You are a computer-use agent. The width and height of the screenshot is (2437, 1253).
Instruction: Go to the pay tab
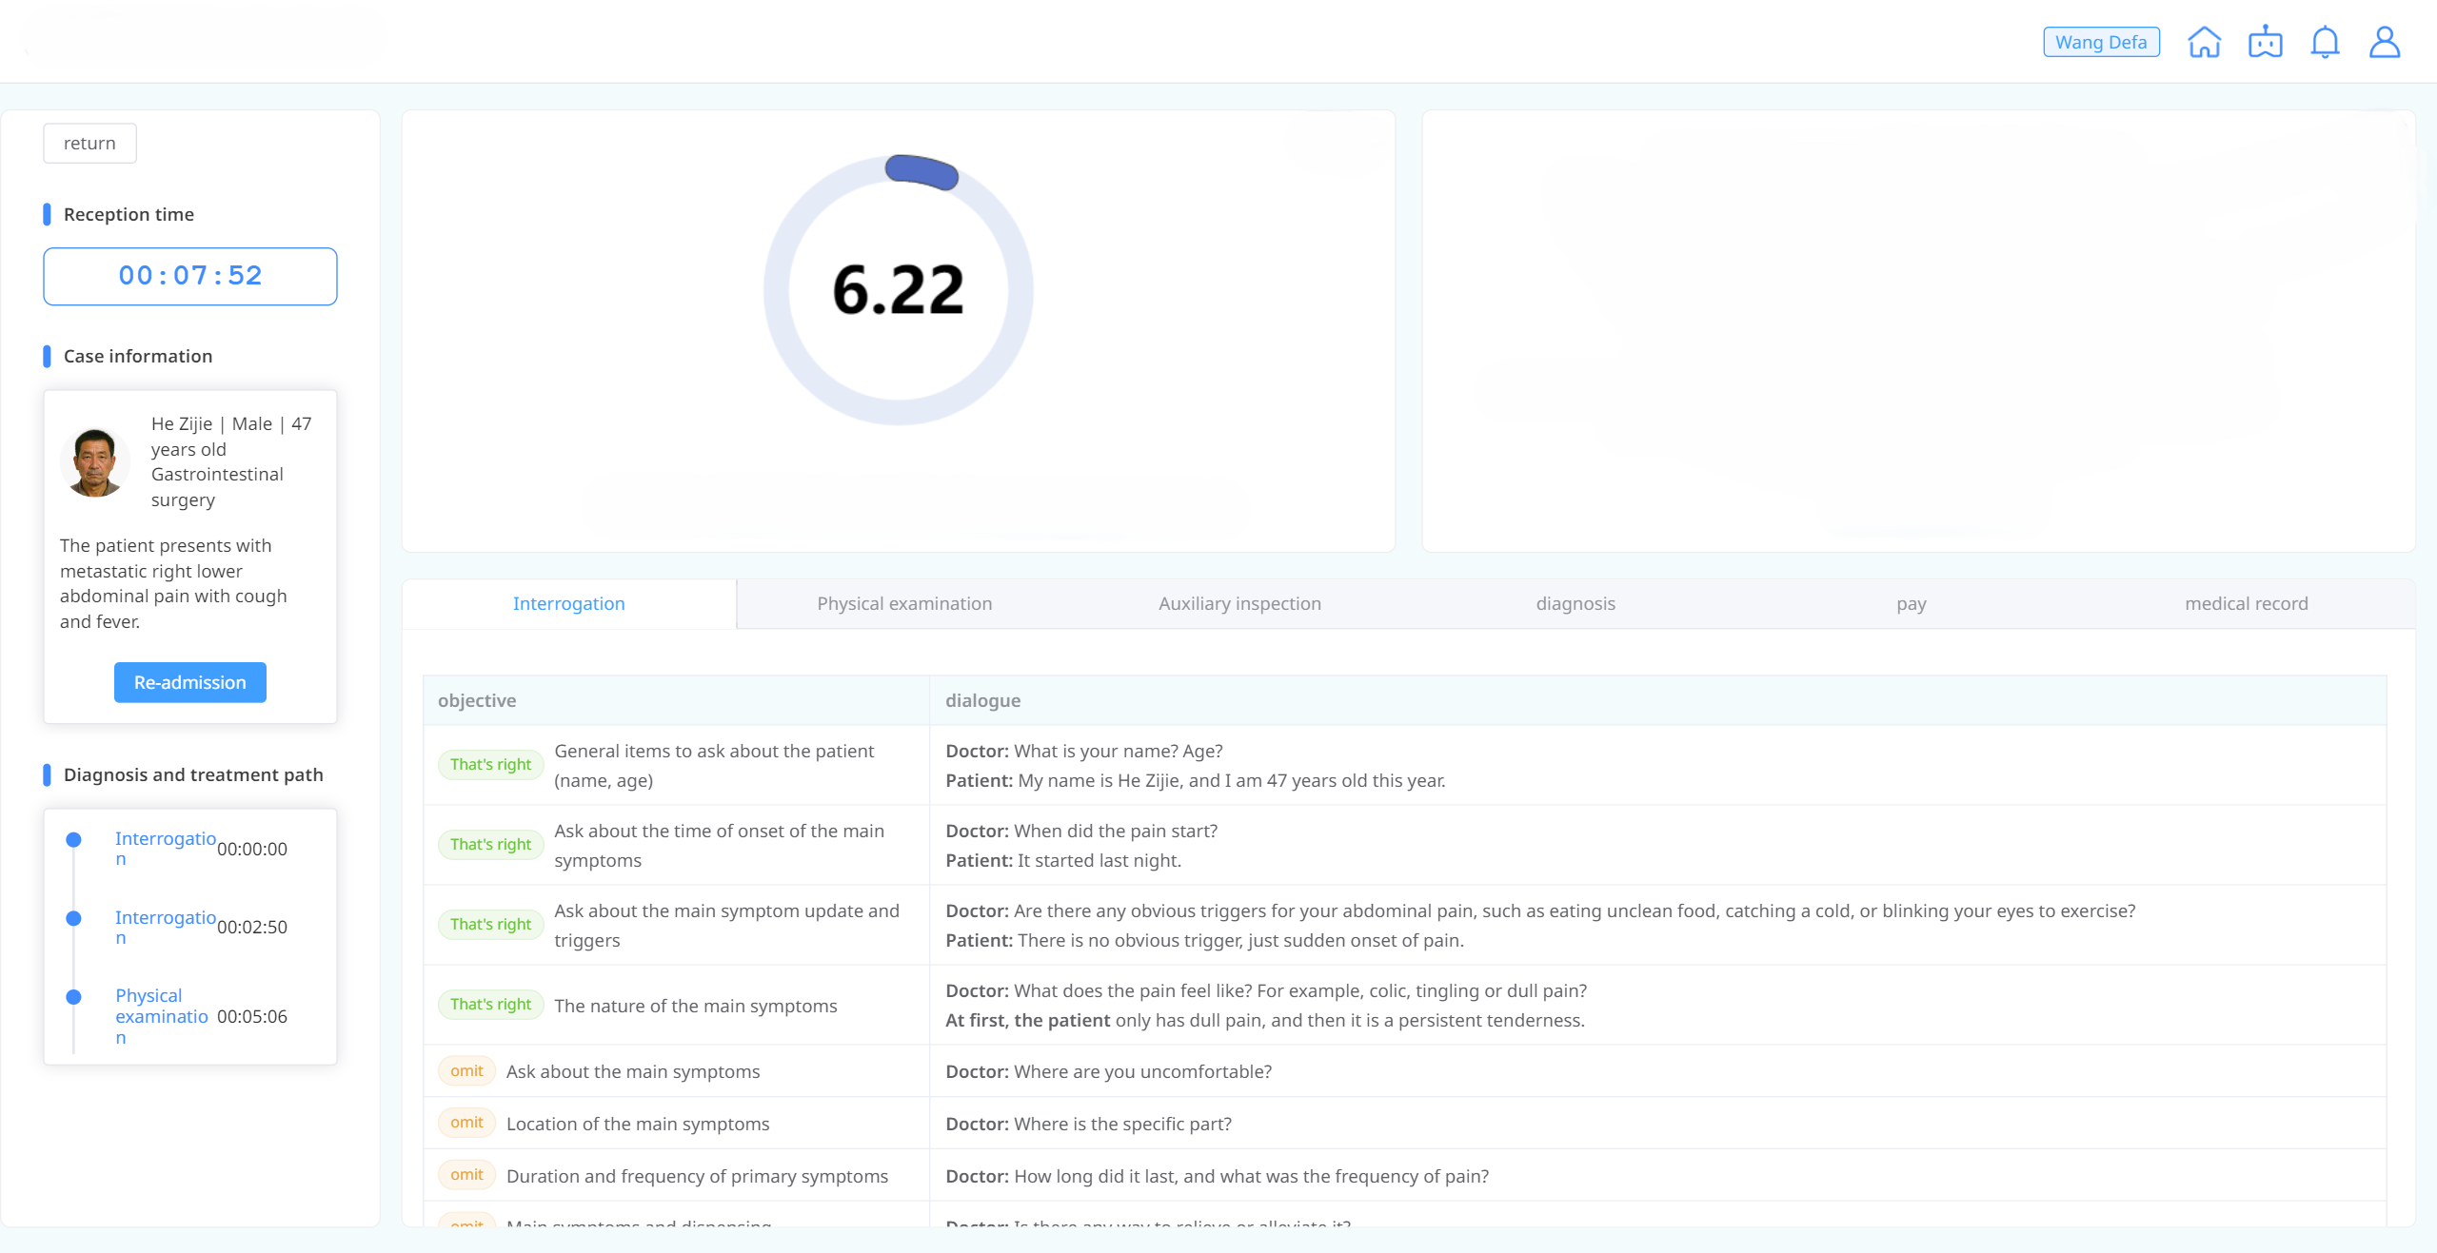click(x=1911, y=604)
